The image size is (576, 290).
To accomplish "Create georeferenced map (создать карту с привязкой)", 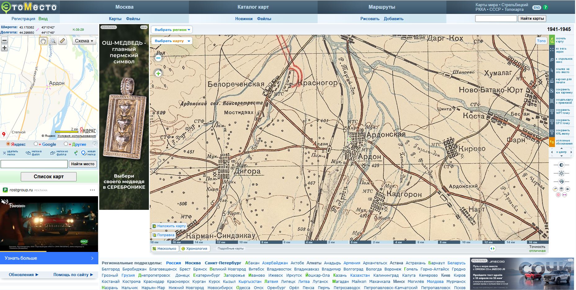I will (x=552, y=101).
